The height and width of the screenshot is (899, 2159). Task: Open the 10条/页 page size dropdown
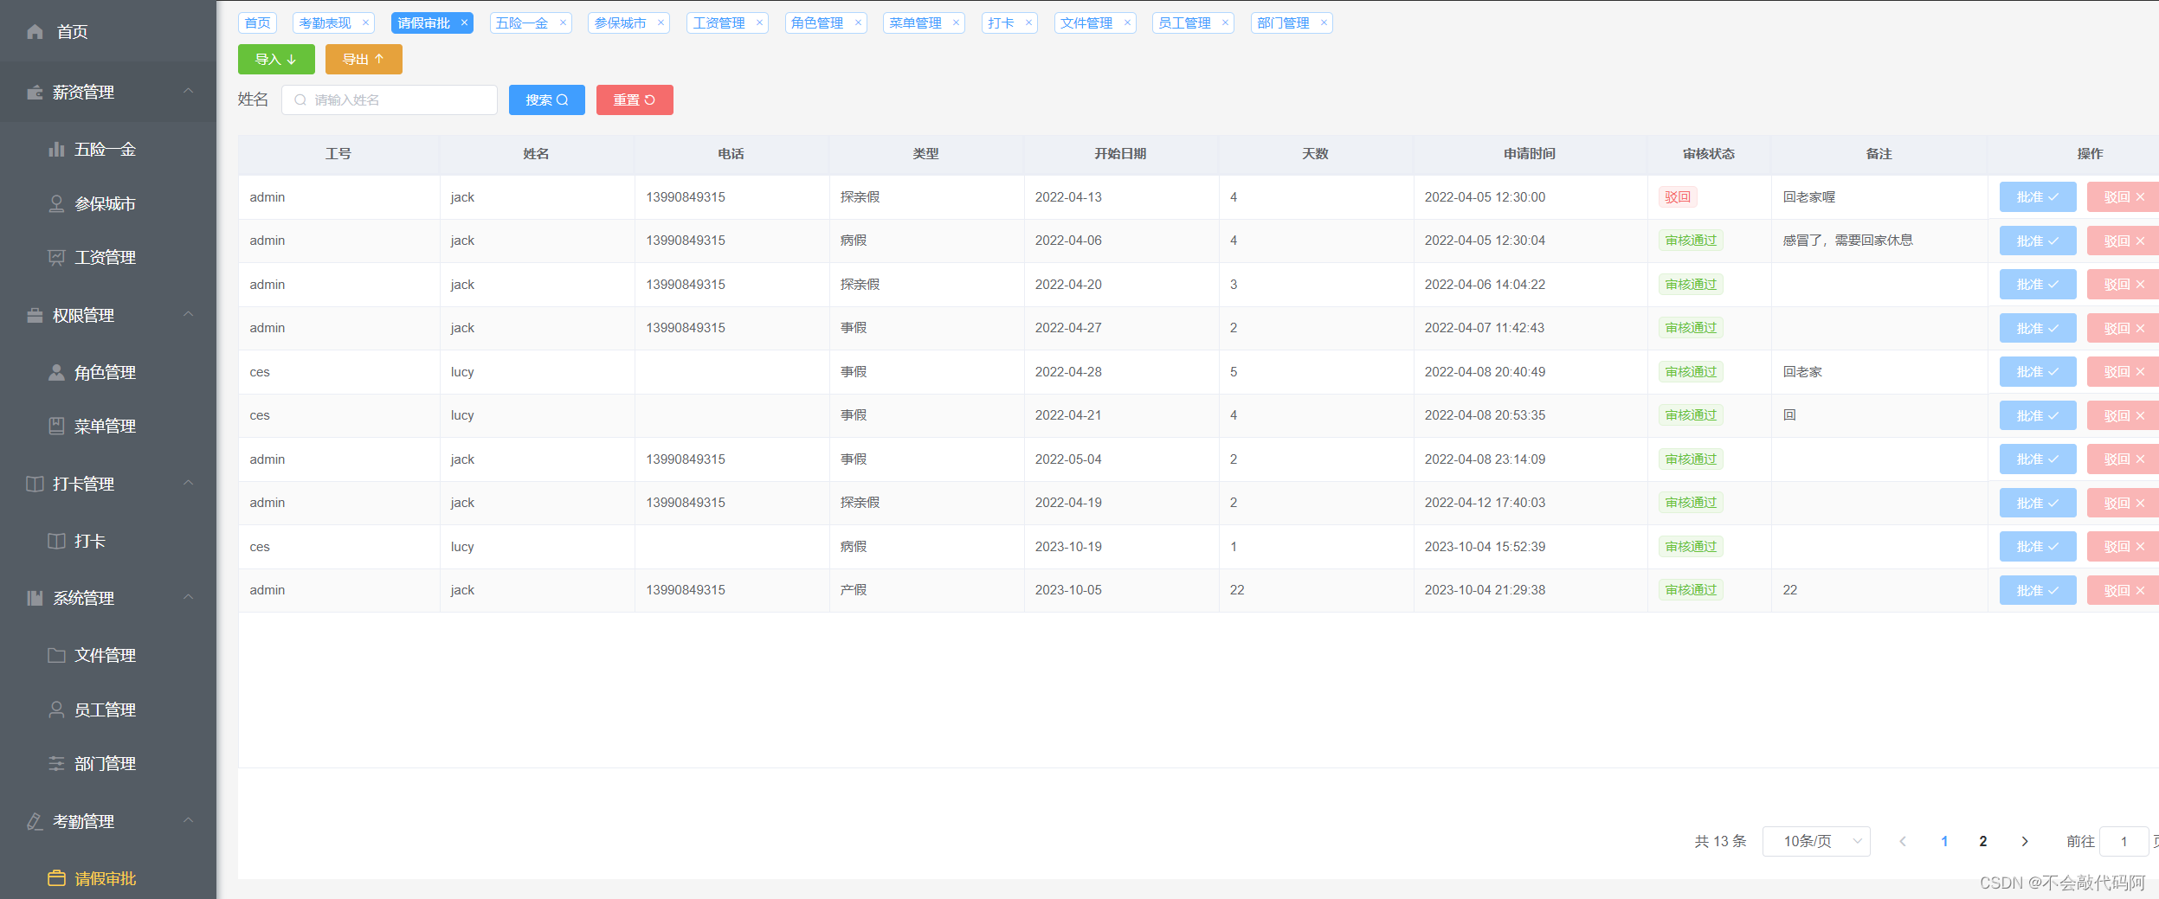click(x=1816, y=841)
